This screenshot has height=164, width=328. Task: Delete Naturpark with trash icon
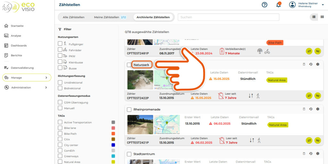pyautogui.click(x=304, y=64)
